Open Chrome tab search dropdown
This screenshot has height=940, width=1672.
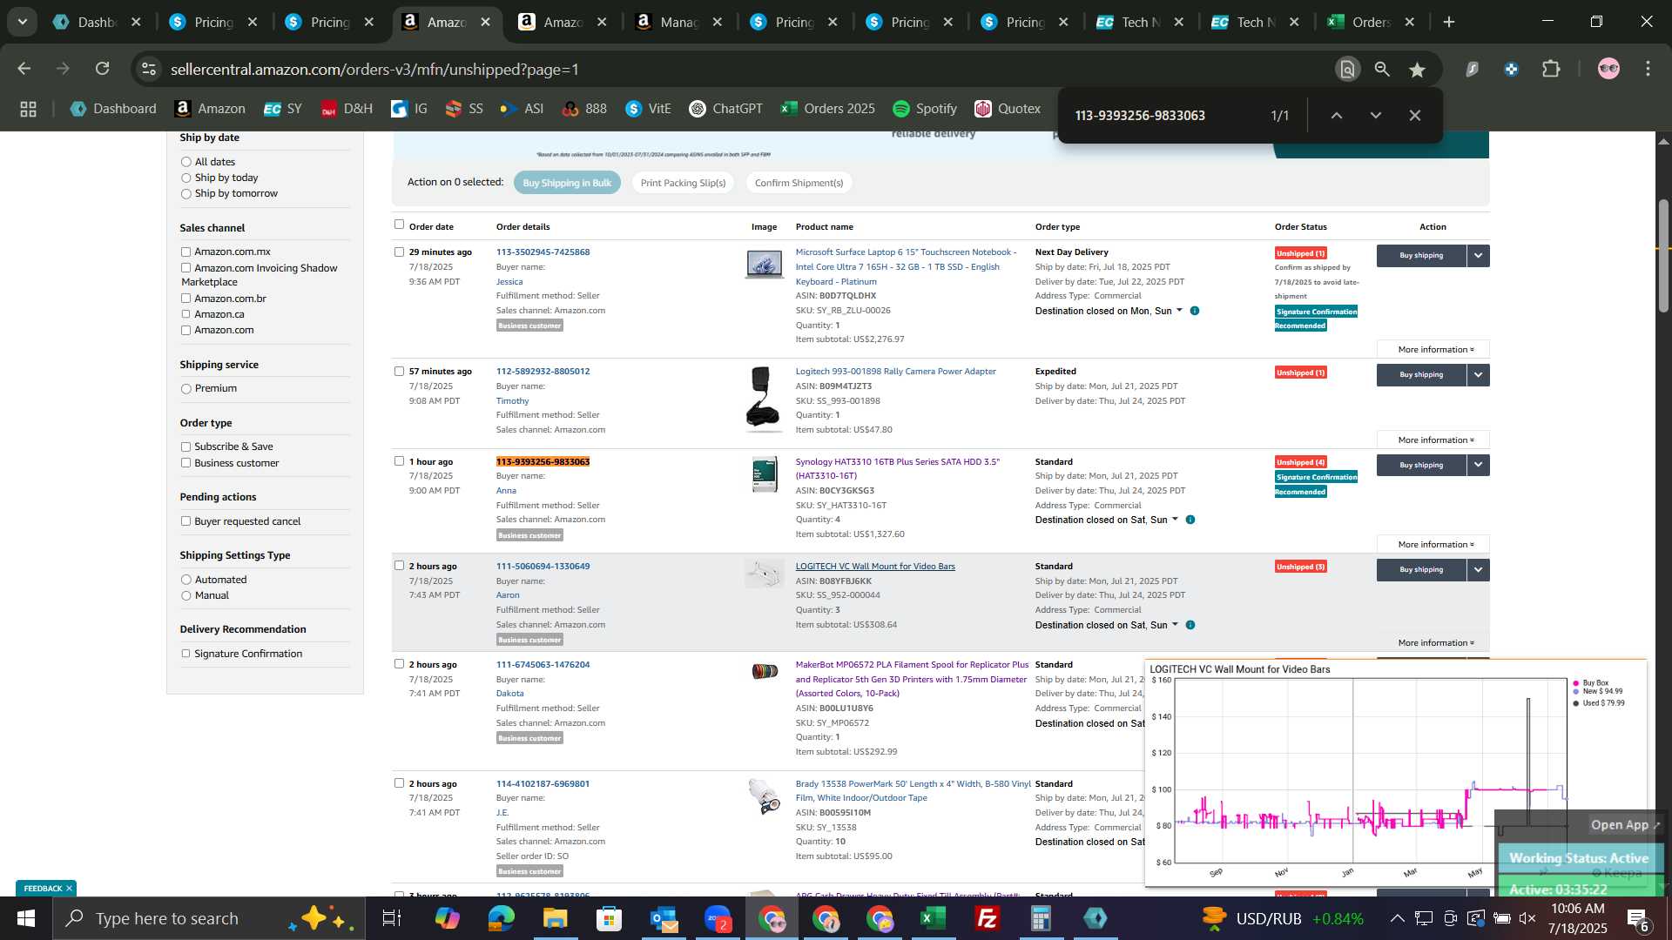pos(22,22)
